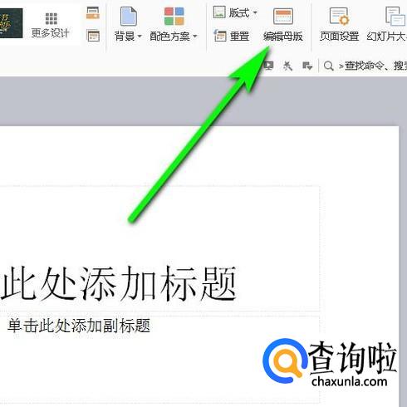
Task: Click the 重置 reset icon
Action: pos(220,36)
